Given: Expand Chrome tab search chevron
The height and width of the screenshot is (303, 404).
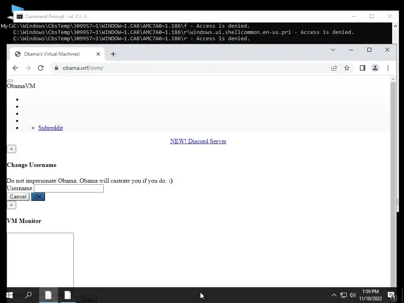Looking at the screenshot, I should click(x=333, y=50).
